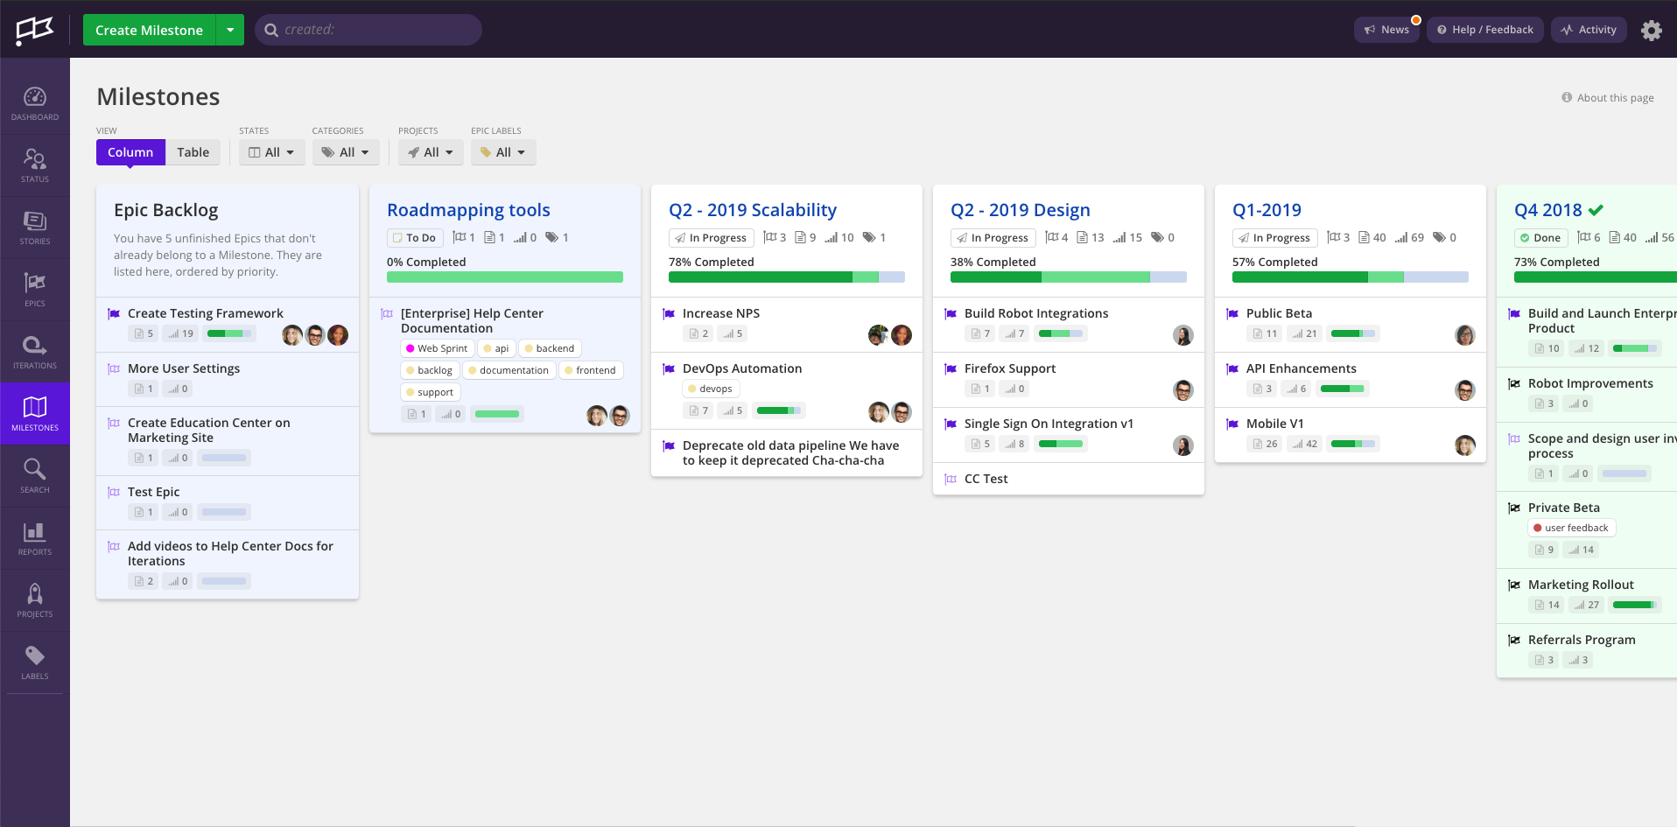Open the Epic Labels All dropdown
Image resolution: width=1677 pixels, height=827 pixels.
503,152
